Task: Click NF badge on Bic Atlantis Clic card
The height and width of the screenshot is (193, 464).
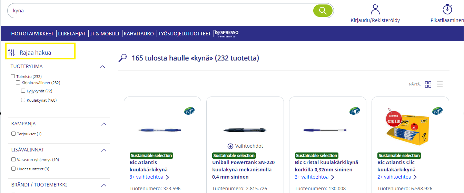Action: pos(437,111)
